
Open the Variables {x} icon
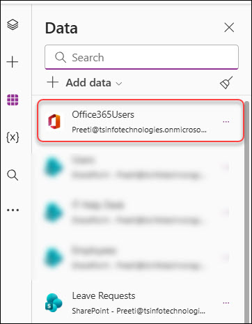coord(13,137)
